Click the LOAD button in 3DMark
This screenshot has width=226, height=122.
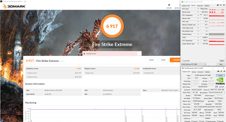pyautogui.click(x=151, y=60)
